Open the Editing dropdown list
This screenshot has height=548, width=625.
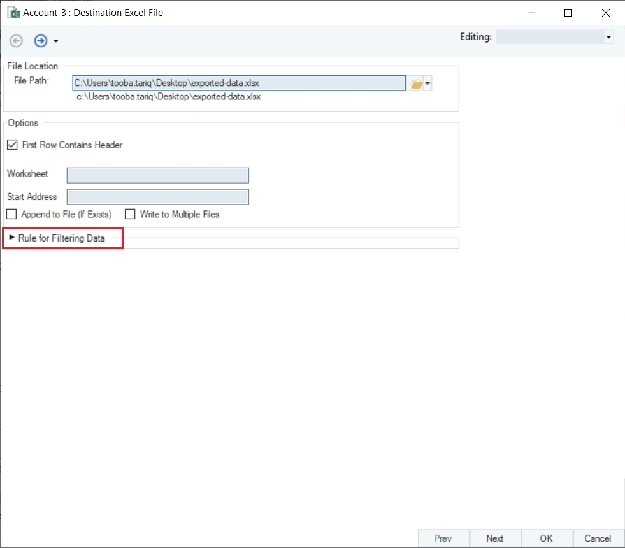pyautogui.click(x=608, y=38)
